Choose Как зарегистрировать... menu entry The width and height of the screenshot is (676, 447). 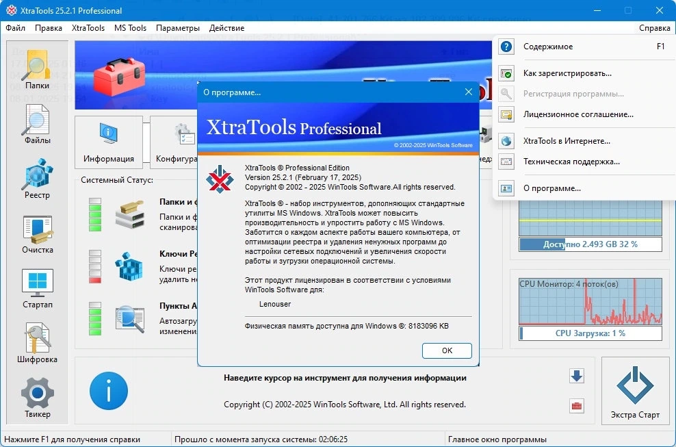pyautogui.click(x=584, y=73)
